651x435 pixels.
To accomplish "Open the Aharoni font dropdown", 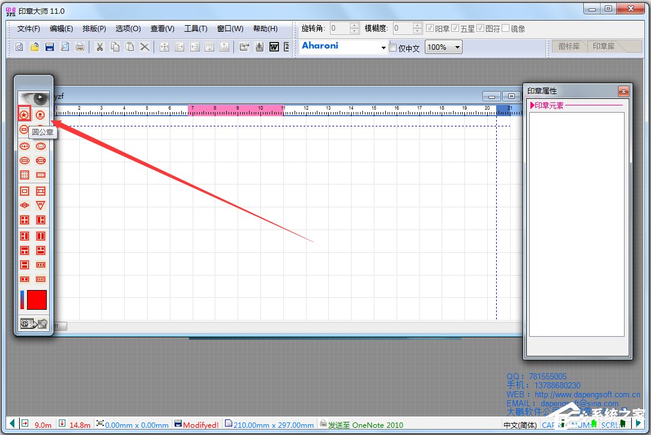I will point(383,47).
